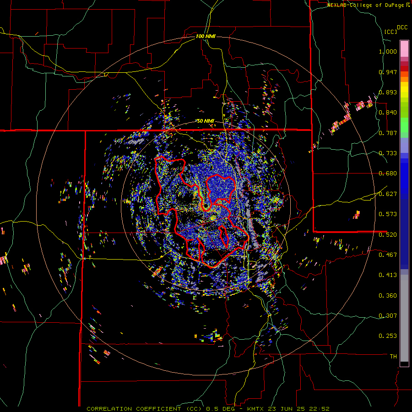Click the 0.680 color scale value
The height and width of the screenshot is (412, 412).
(388, 173)
